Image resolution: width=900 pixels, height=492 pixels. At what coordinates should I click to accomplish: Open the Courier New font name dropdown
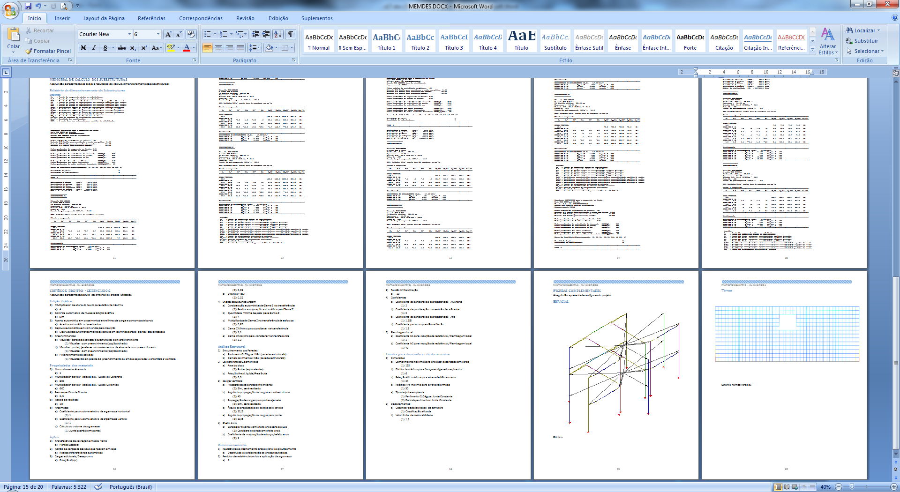tap(129, 34)
